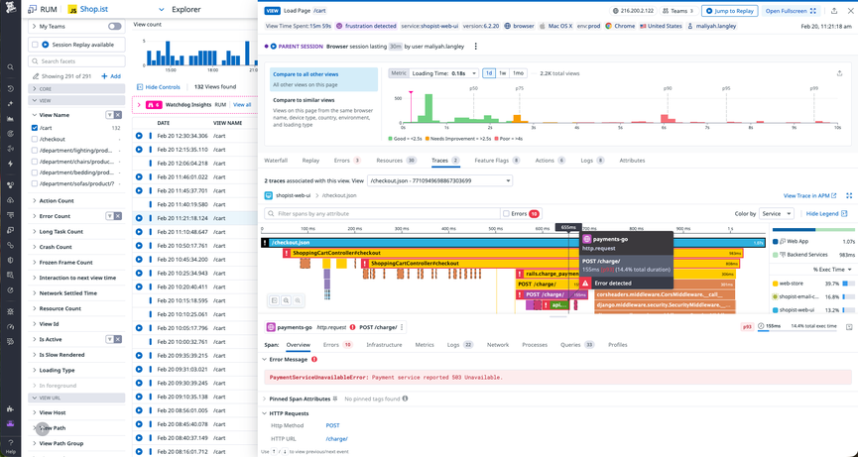
Task: Click View all Watchdog insights link
Action: pyautogui.click(x=242, y=105)
